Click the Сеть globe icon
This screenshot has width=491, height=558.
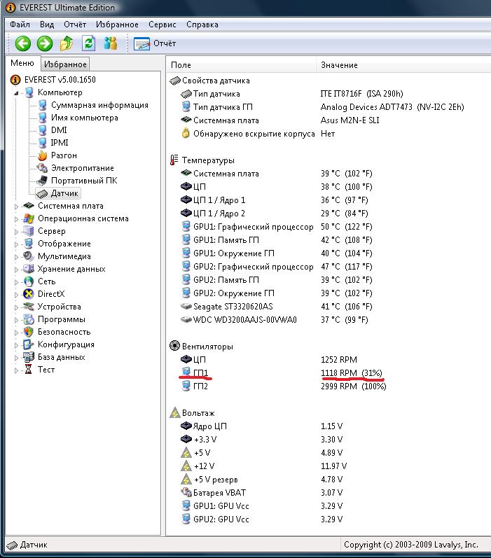pos(29,281)
